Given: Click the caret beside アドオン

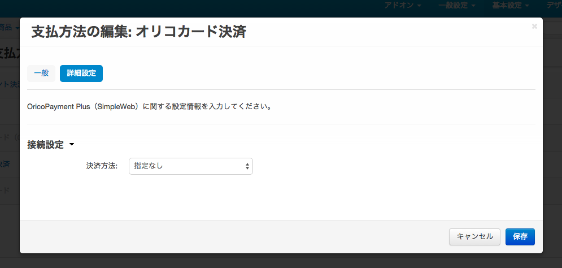Looking at the screenshot, I should tap(419, 6).
